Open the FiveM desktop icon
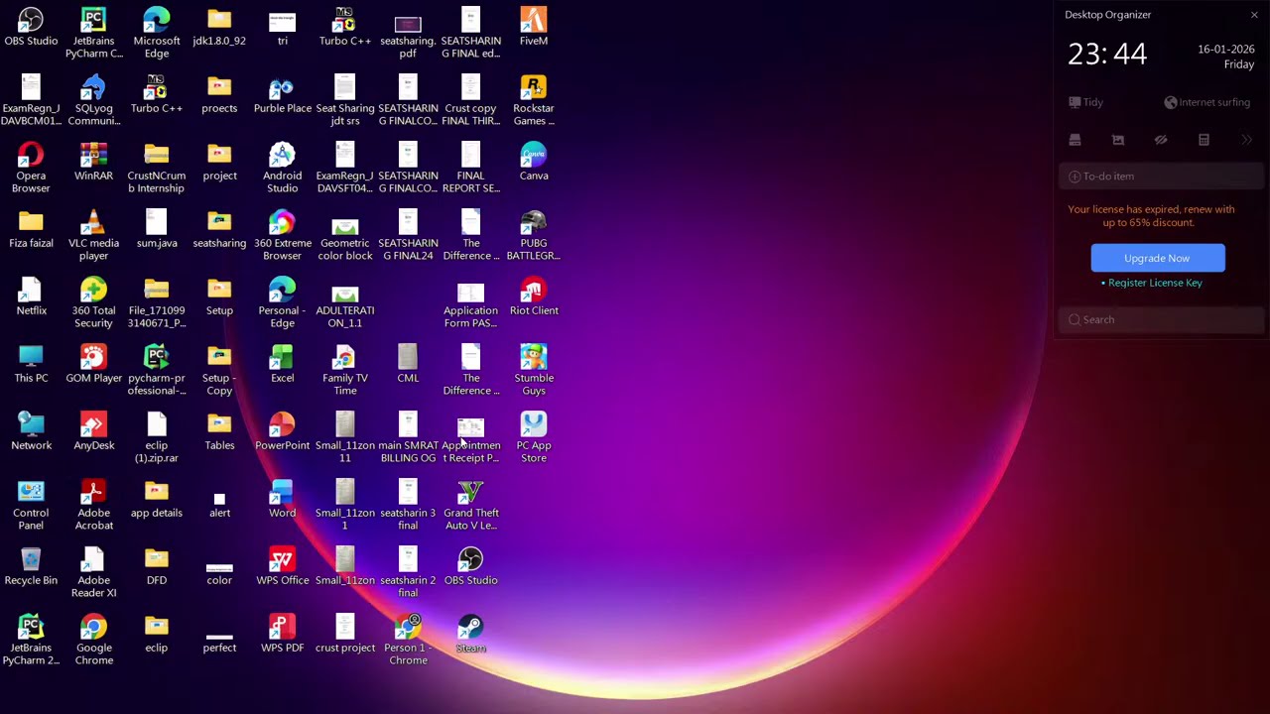1270x714 pixels. click(534, 27)
